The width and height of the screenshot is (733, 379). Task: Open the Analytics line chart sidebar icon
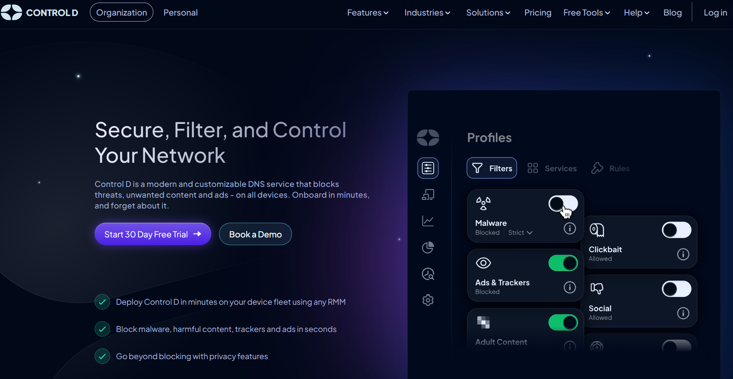[x=428, y=221]
